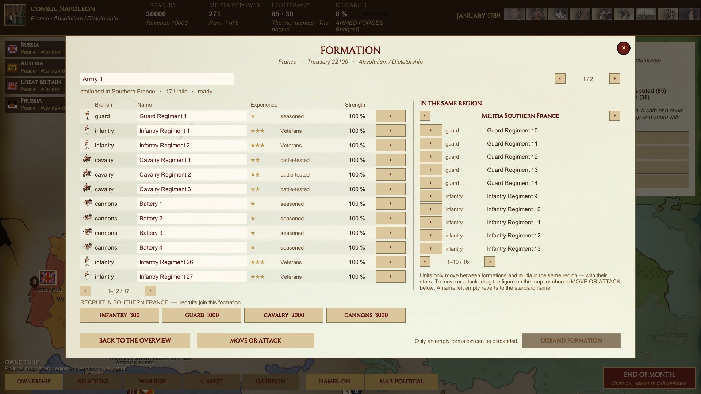Recruit Infantry for 300

click(119, 315)
